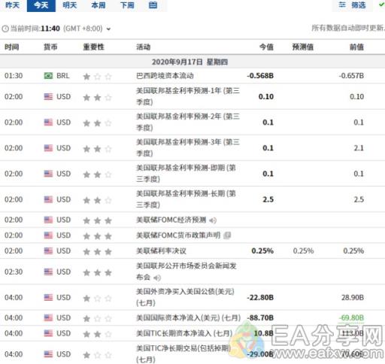Click the -0.657B previous value
385x364 pixels.
pyautogui.click(x=351, y=75)
